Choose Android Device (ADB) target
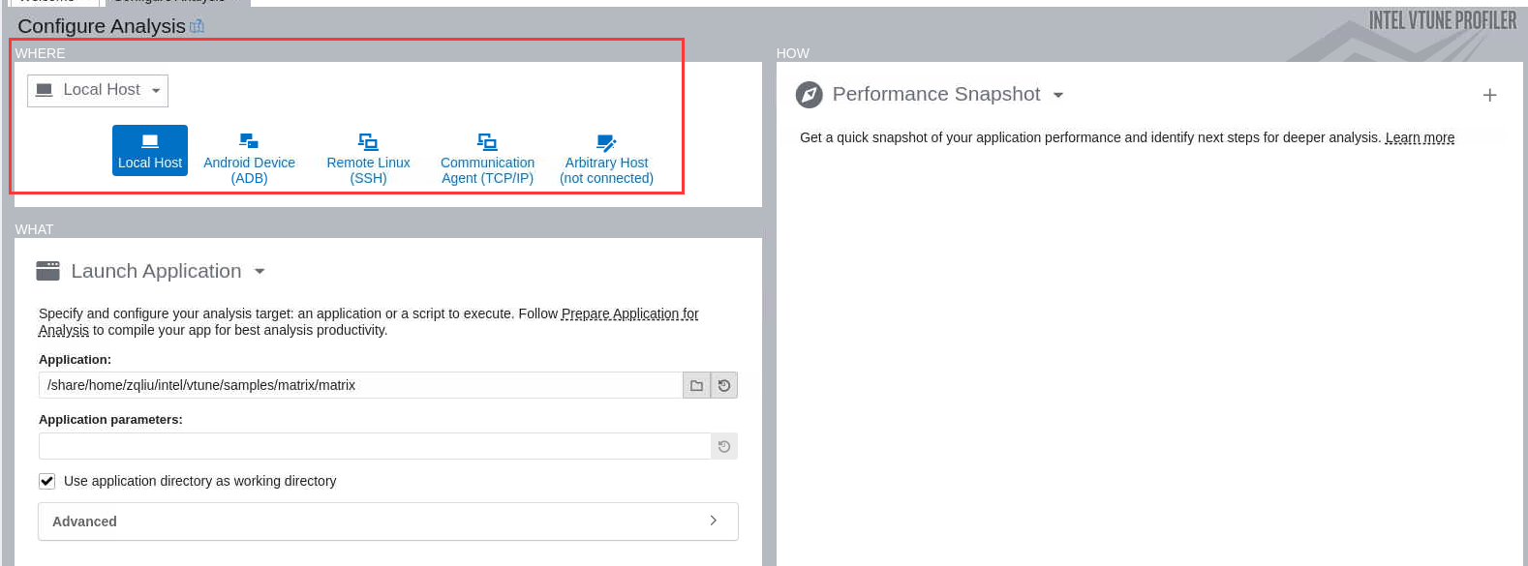Screen dimensions: 1528x566 (x=249, y=158)
